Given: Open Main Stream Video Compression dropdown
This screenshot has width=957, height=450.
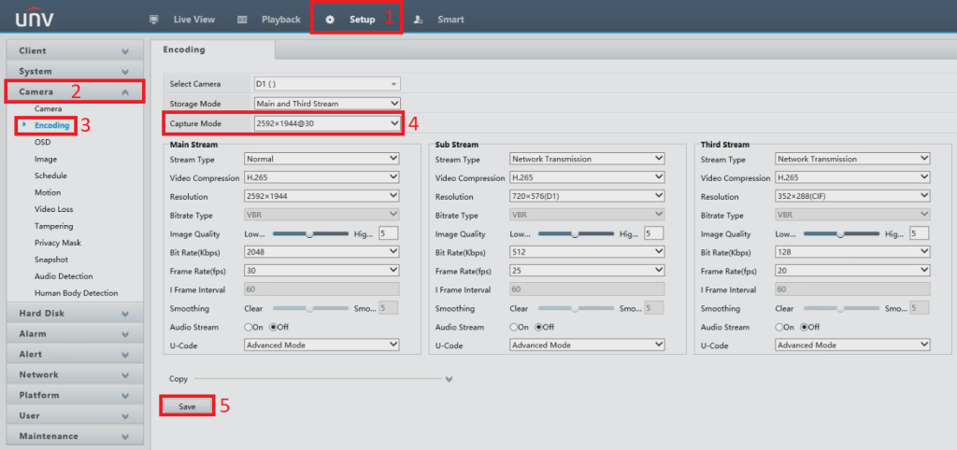Looking at the screenshot, I should pos(321,177).
